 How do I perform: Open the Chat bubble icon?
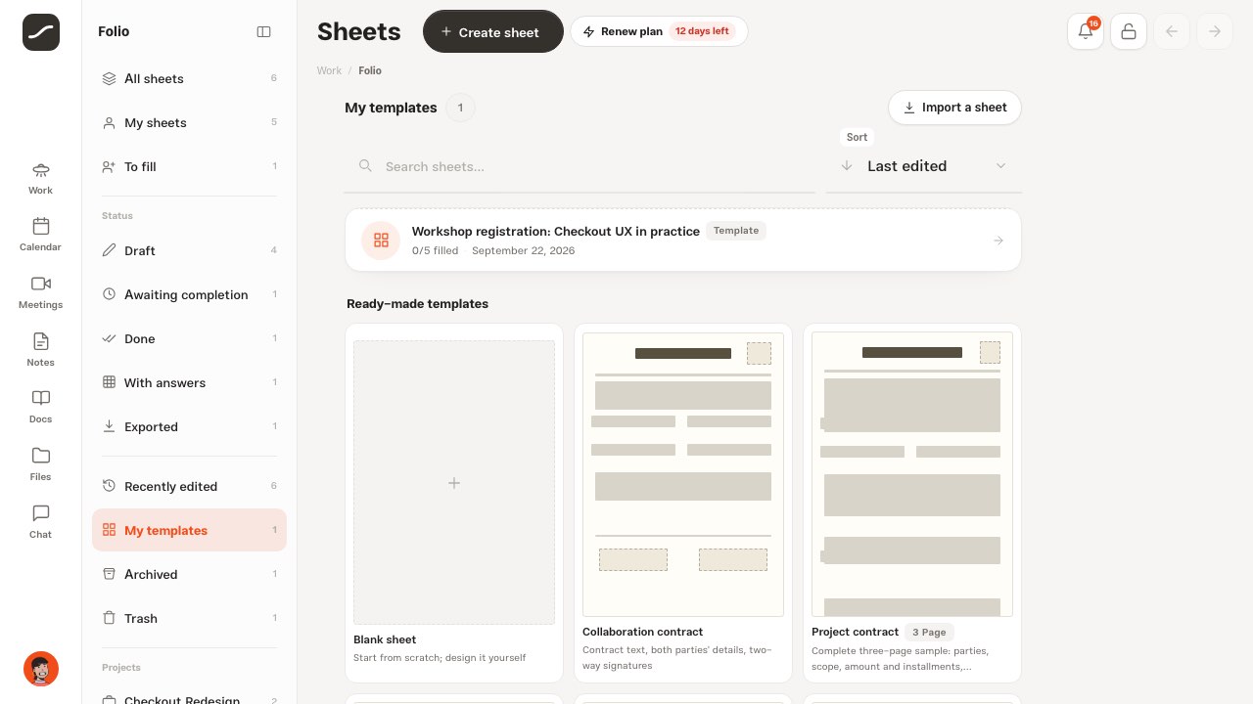[x=40, y=522]
